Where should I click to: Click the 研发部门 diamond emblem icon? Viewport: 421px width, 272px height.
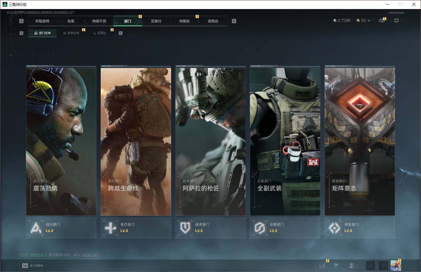(x=334, y=228)
